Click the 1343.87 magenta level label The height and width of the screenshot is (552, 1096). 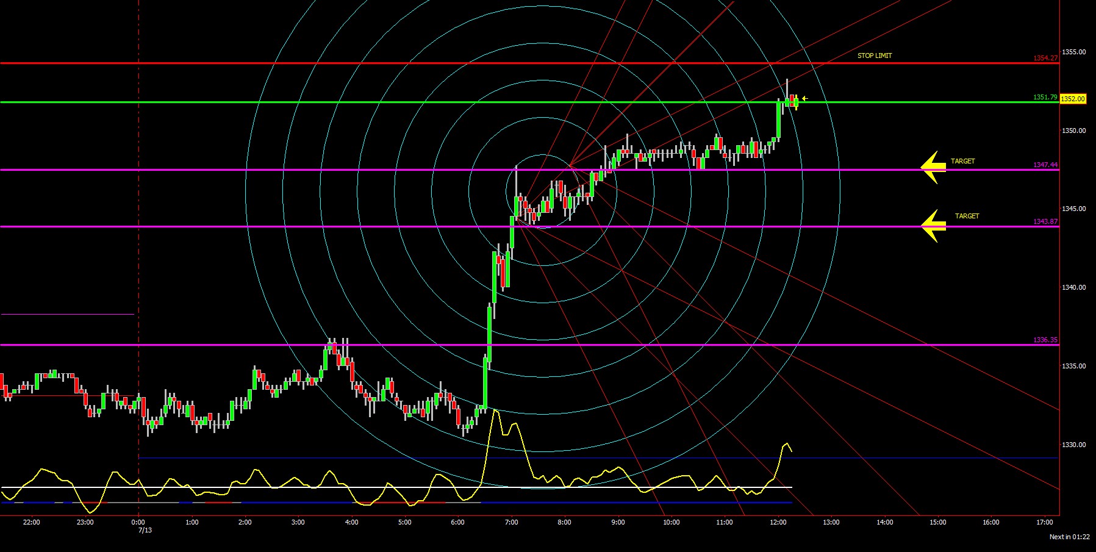coord(1045,221)
